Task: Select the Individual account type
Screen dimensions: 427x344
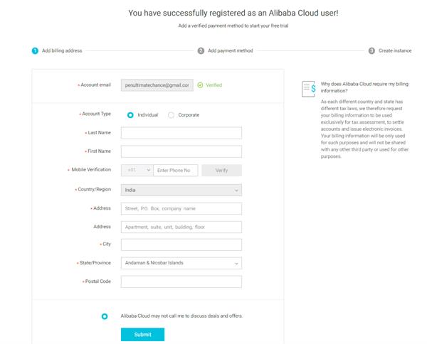Action: click(130, 115)
